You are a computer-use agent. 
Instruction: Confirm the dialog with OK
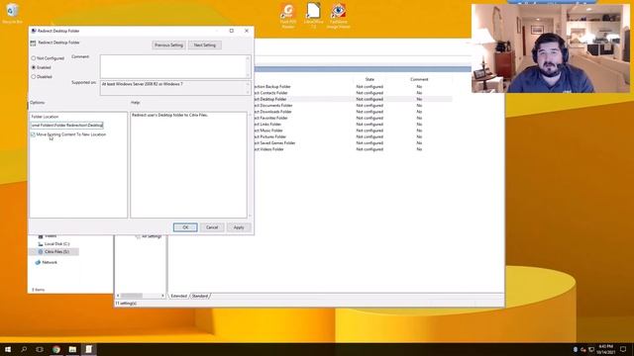185,227
